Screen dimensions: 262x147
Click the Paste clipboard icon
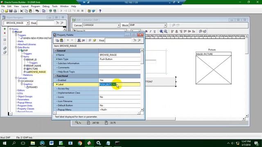click(x=30, y=11)
